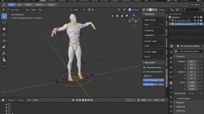The image size is (204, 114).
Task: Click the auto keying record button
Action: click(x=73, y=100)
